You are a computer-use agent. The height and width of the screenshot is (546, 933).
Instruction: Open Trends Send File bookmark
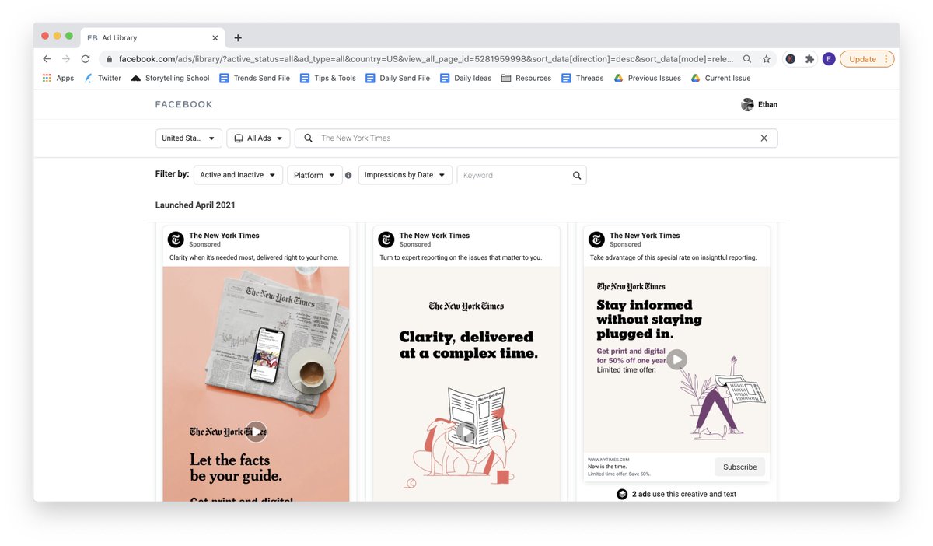click(255, 78)
